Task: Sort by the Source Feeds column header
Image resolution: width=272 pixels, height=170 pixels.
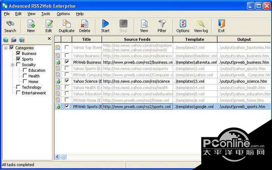Action: (x=137, y=39)
